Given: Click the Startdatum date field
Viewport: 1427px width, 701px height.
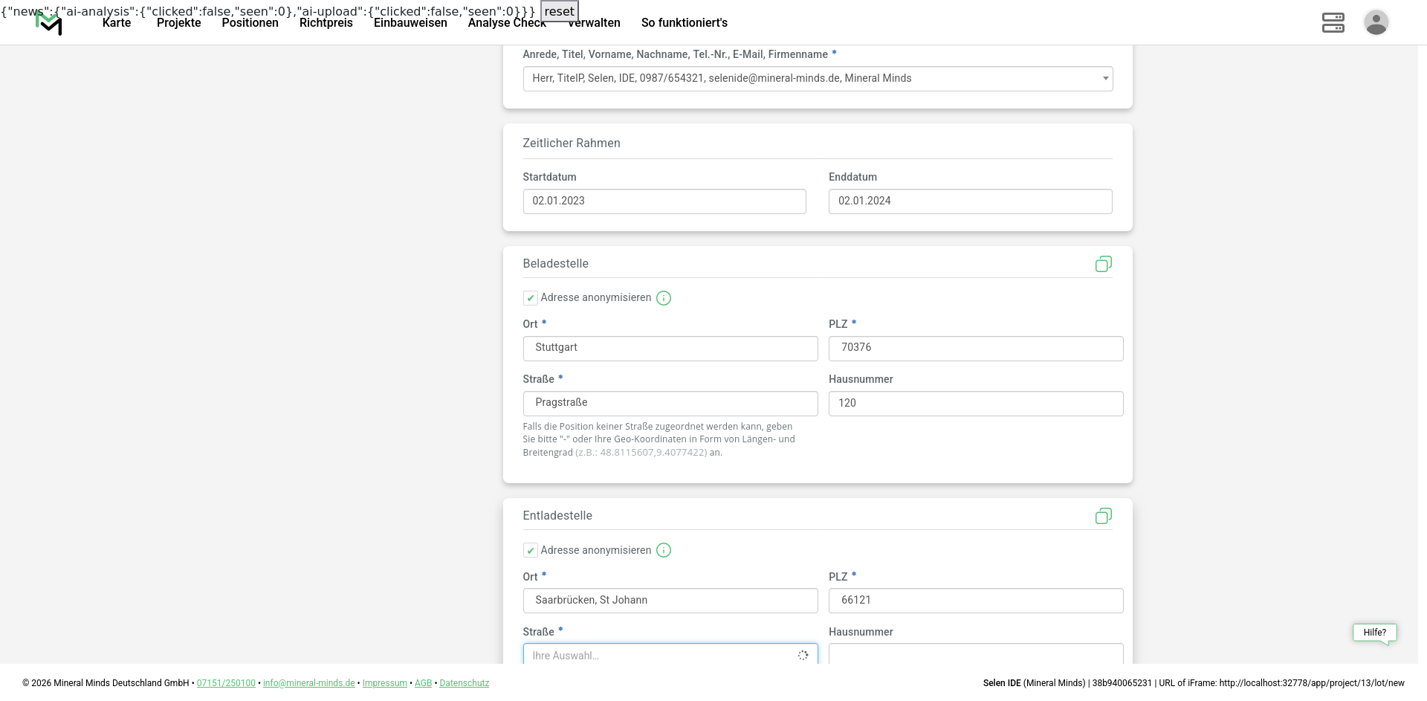Looking at the screenshot, I should (x=664, y=201).
